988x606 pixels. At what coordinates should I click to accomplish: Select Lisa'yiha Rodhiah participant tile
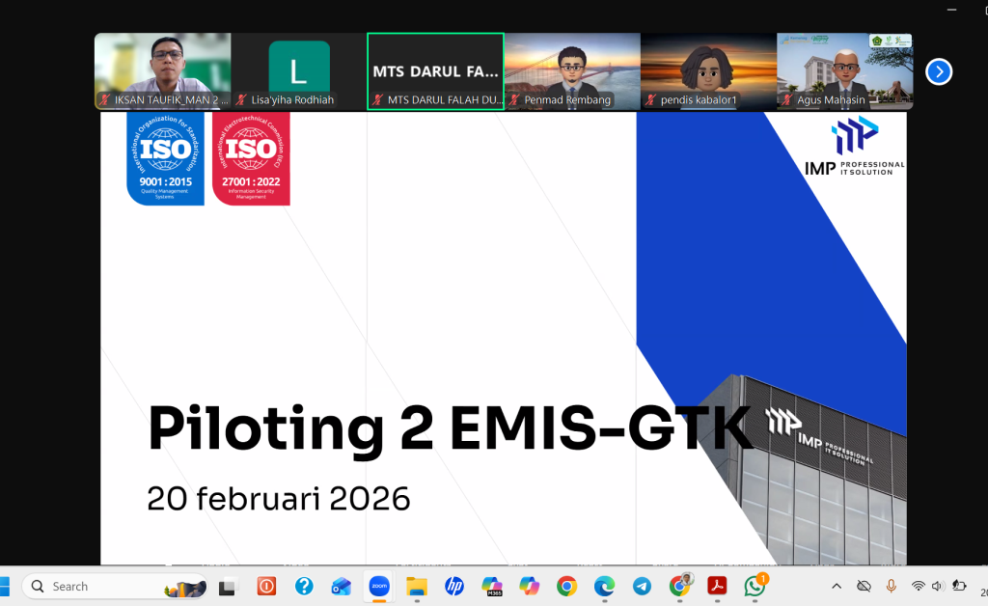pyautogui.click(x=298, y=71)
